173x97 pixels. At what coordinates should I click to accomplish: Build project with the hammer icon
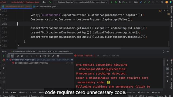tap(50, 2)
